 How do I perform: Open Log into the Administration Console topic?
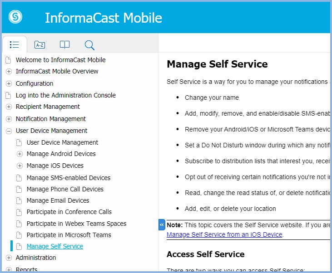[66, 95]
